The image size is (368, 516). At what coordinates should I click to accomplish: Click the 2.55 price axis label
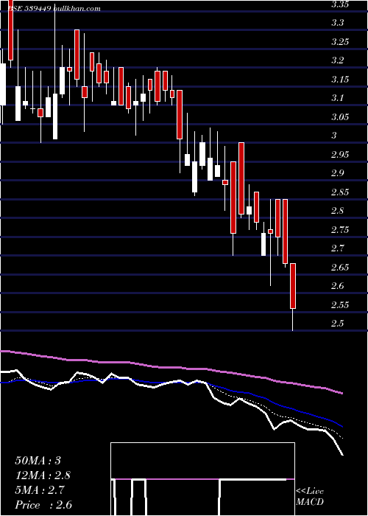tap(340, 304)
